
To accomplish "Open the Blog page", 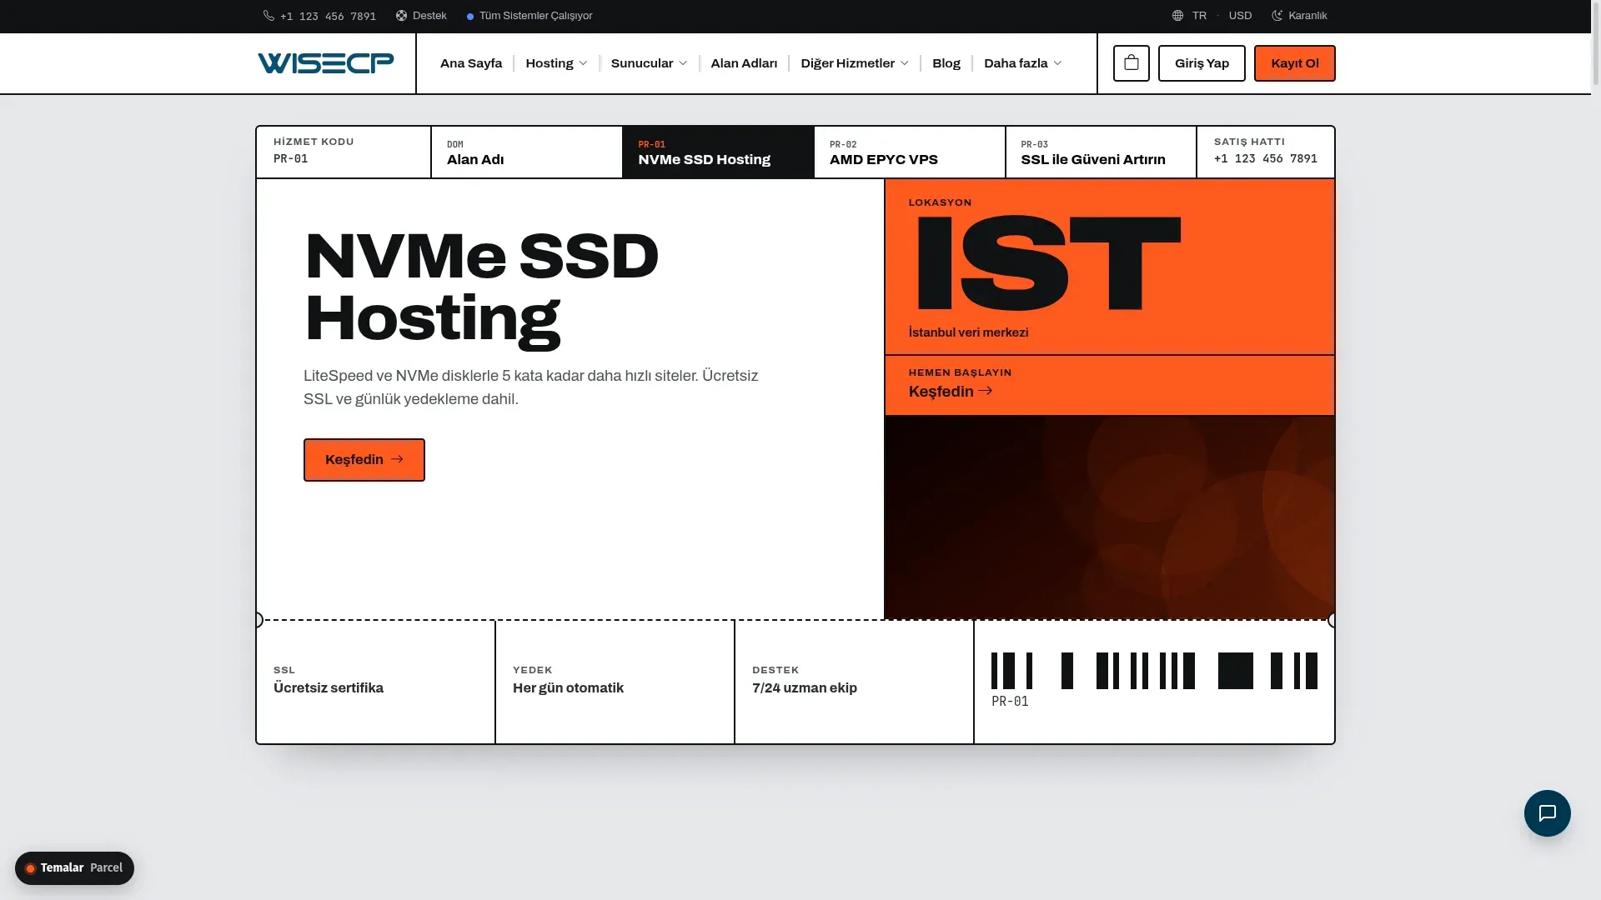I will pos(946,63).
